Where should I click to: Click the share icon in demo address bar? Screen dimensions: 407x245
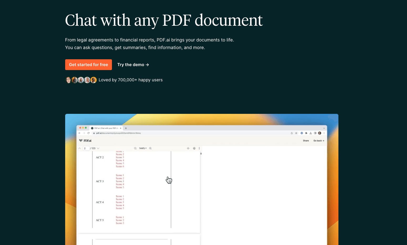click(292, 133)
